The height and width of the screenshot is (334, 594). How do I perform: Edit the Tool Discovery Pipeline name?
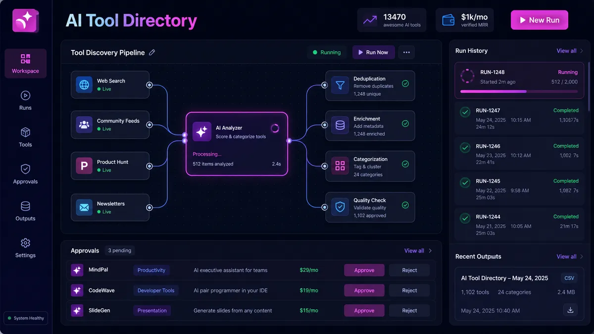point(152,52)
